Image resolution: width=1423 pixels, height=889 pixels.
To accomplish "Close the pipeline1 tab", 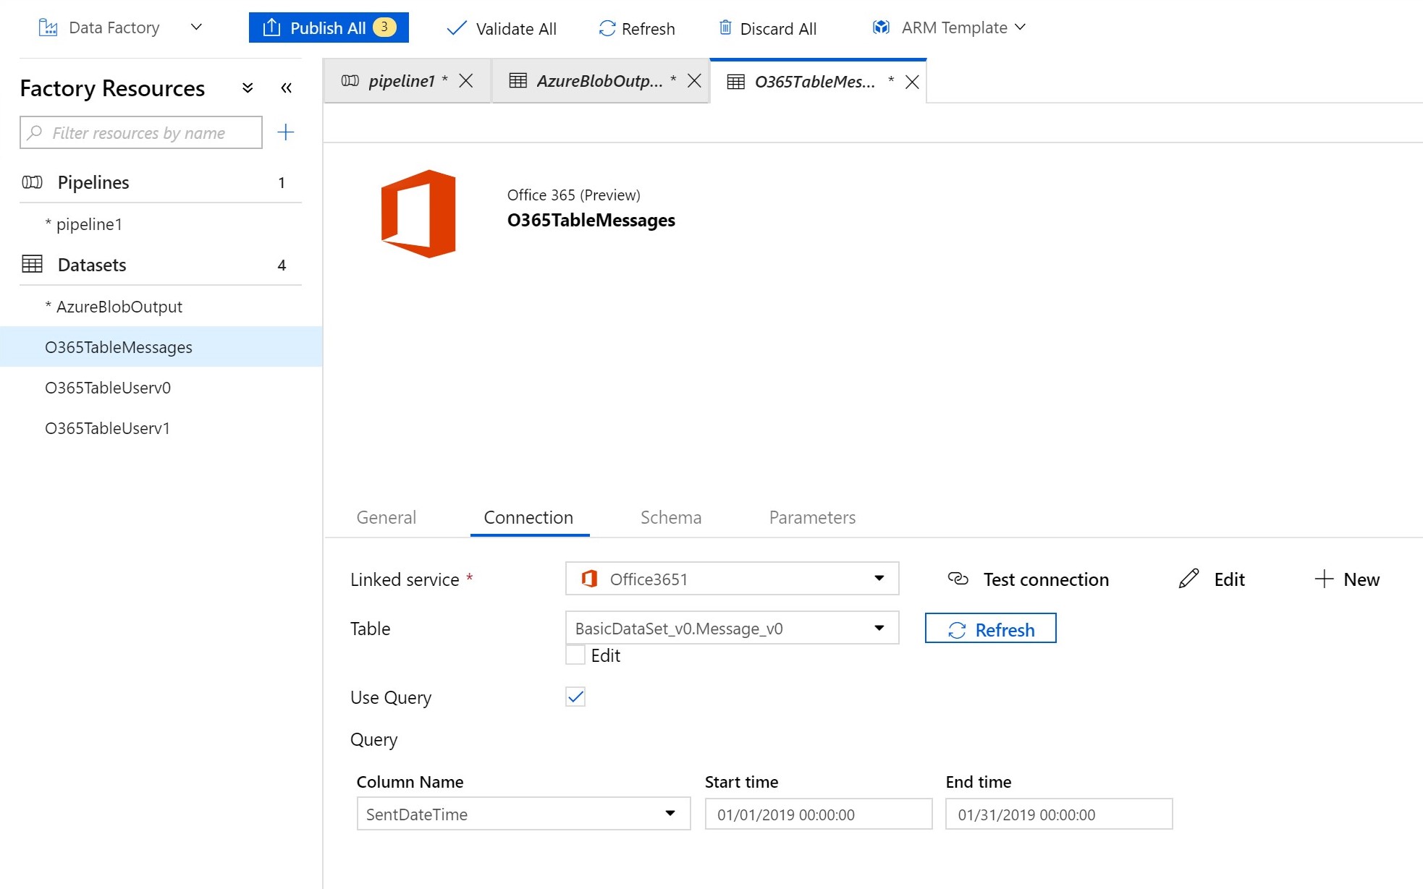I will 466,81.
